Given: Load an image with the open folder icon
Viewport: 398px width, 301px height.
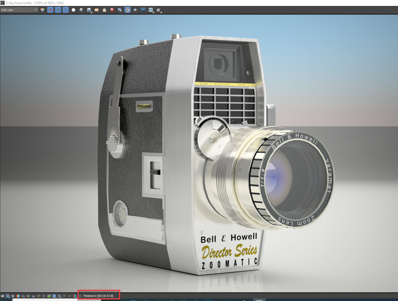Looking at the screenshot, I should click(x=97, y=10).
